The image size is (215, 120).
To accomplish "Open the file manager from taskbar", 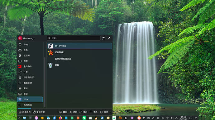I will click(x=24, y=118).
